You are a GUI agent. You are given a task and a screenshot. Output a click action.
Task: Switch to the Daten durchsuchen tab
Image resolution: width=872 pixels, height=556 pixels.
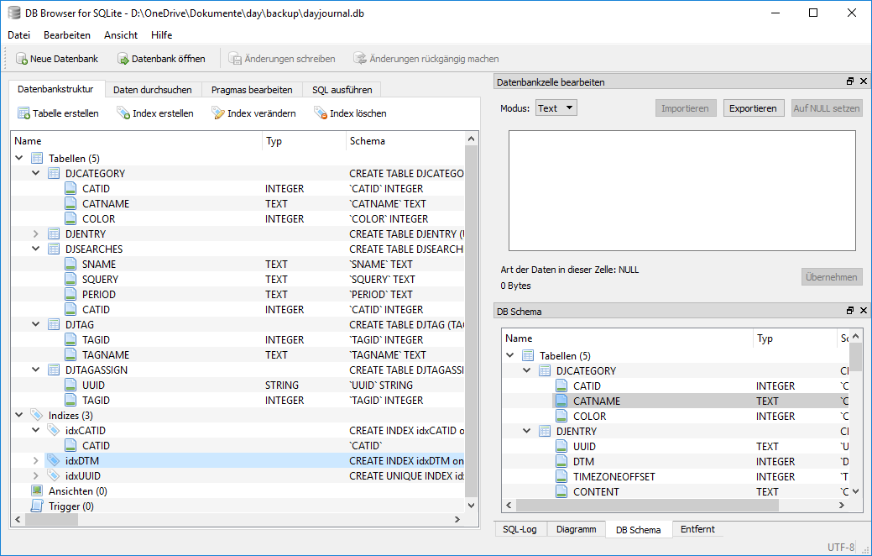click(153, 90)
